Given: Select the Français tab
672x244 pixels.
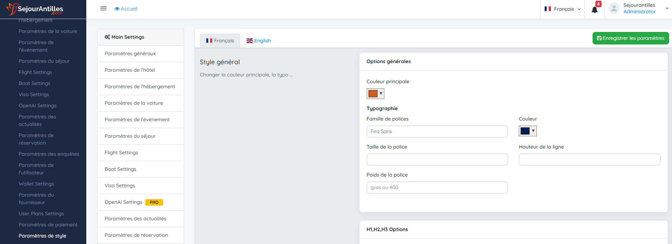Looking at the screenshot, I should (220, 41).
